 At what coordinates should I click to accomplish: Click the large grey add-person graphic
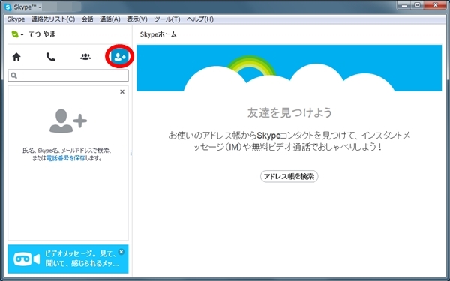(x=68, y=121)
